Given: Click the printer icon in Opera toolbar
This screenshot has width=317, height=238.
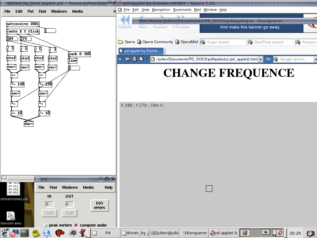Looking at the screenshot, I should pos(134,59).
